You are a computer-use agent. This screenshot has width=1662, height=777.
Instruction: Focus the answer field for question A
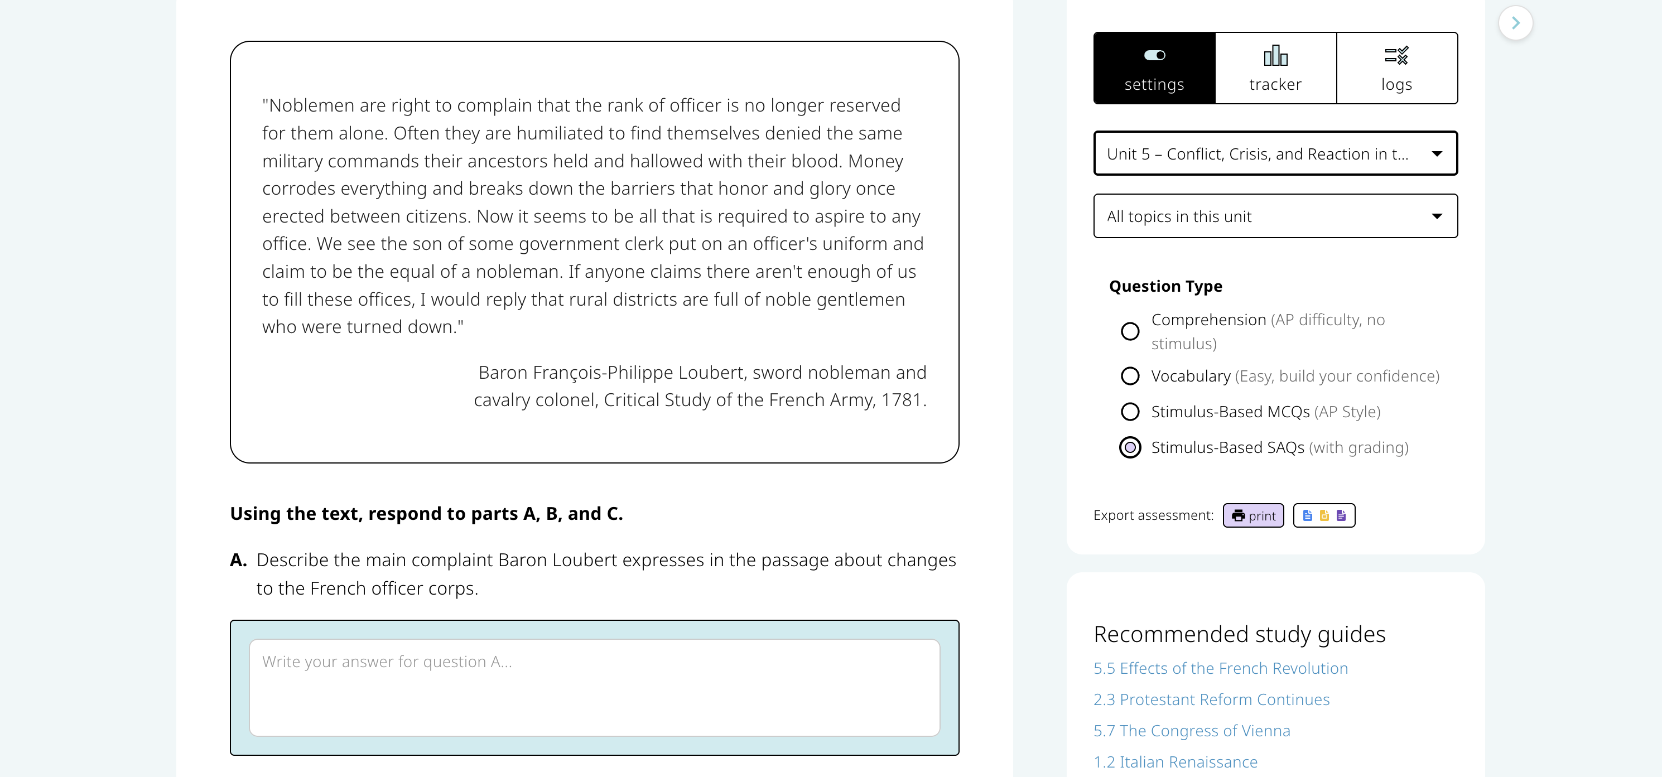tap(594, 687)
